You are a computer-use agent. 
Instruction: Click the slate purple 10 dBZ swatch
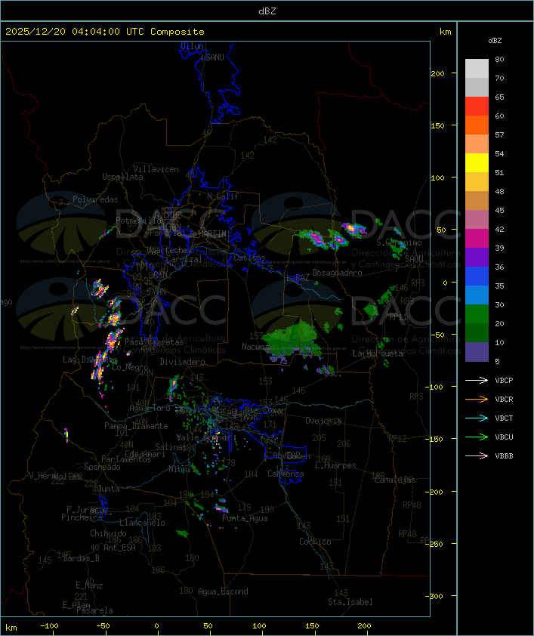pos(477,352)
